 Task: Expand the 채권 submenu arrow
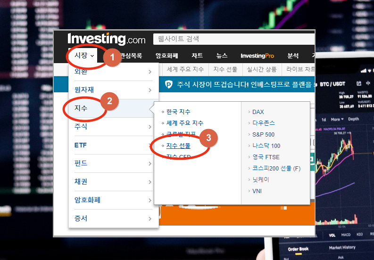(x=150, y=182)
